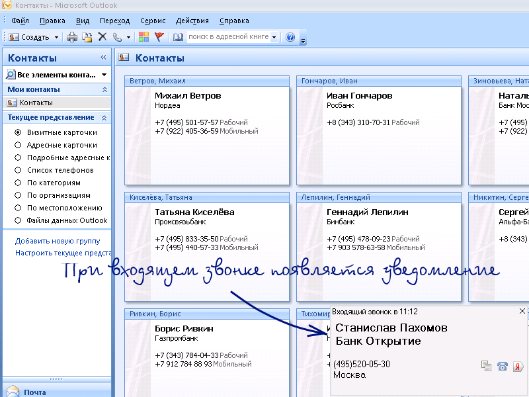Open the Address Book icon
529x397 pixels.
pyautogui.click(x=178, y=37)
